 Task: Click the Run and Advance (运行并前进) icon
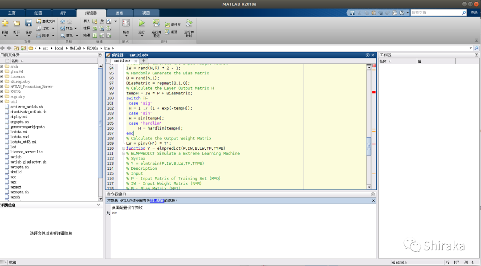[156, 23]
